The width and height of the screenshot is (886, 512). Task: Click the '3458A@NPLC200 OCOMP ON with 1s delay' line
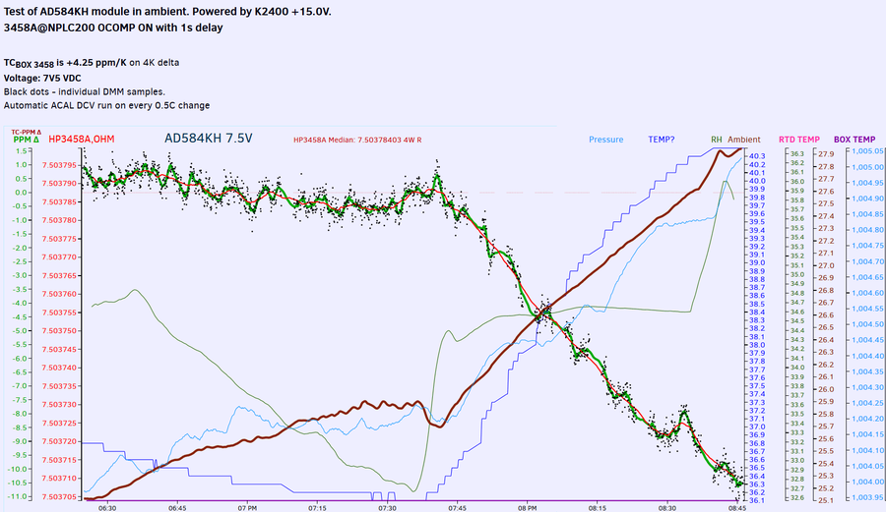(113, 28)
